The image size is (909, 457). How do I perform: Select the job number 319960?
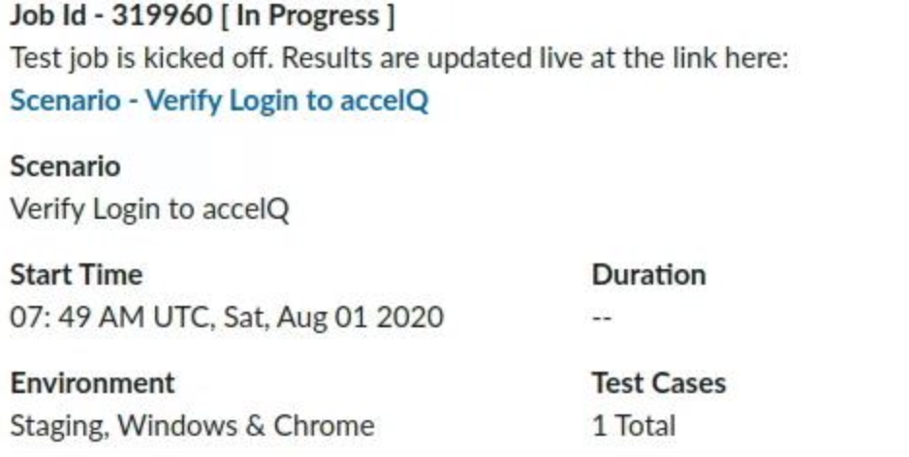[162, 15]
